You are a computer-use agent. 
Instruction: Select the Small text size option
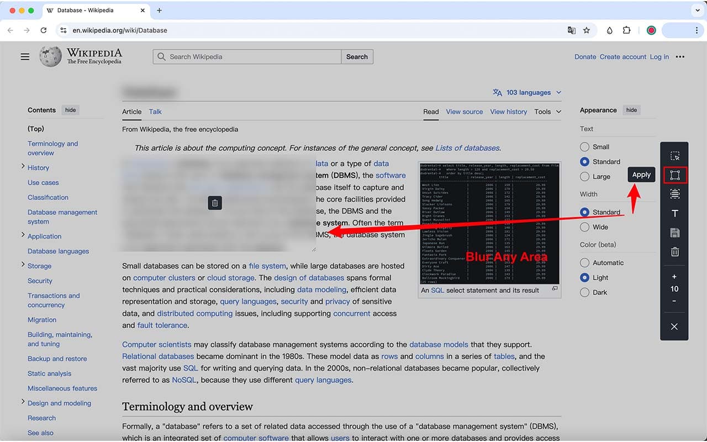click(584, 147)
